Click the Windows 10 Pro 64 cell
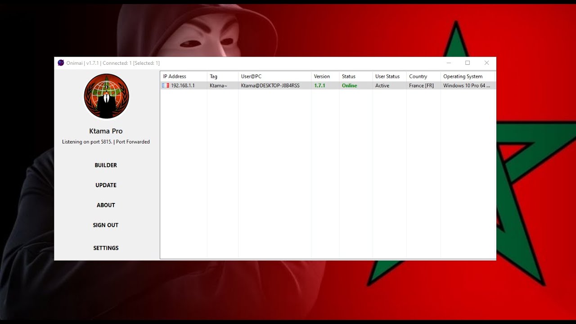 pos(467,85)
